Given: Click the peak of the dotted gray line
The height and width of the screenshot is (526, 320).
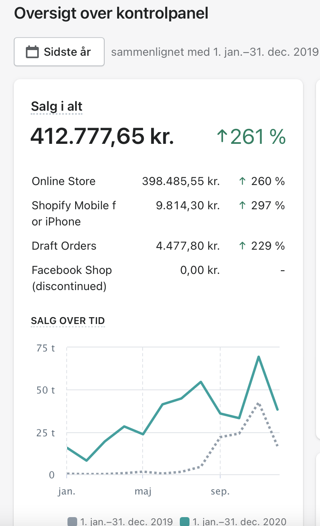Looking at the screenshot, I should coord(258,403).
